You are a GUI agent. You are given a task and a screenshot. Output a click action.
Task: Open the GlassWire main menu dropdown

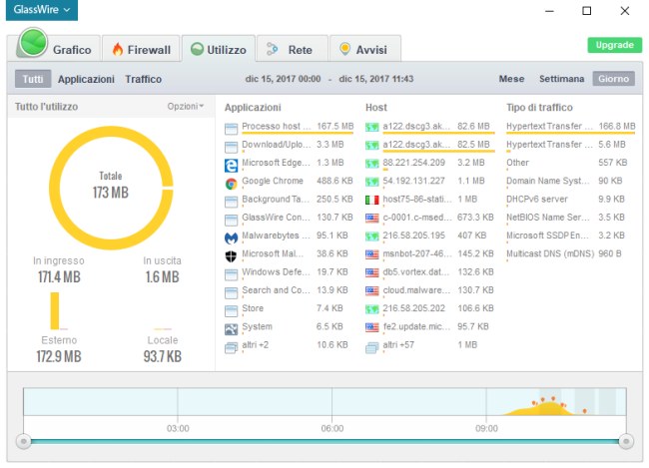point(42,10)
